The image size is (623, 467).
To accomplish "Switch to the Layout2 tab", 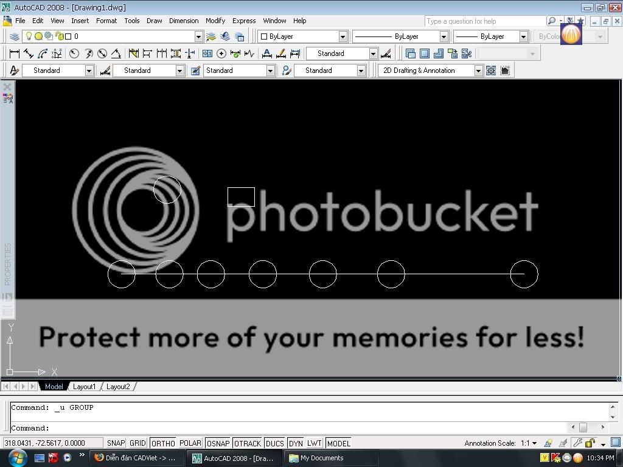I will tap(118, 386).
